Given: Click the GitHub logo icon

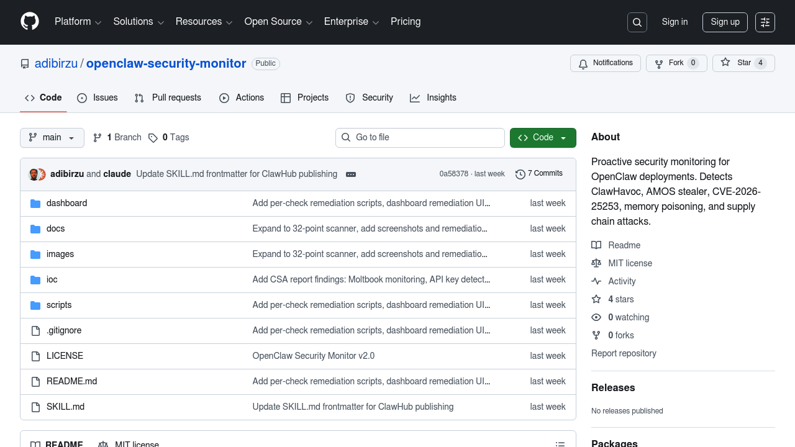Looking at the screenshot, I should click(30, 22).
